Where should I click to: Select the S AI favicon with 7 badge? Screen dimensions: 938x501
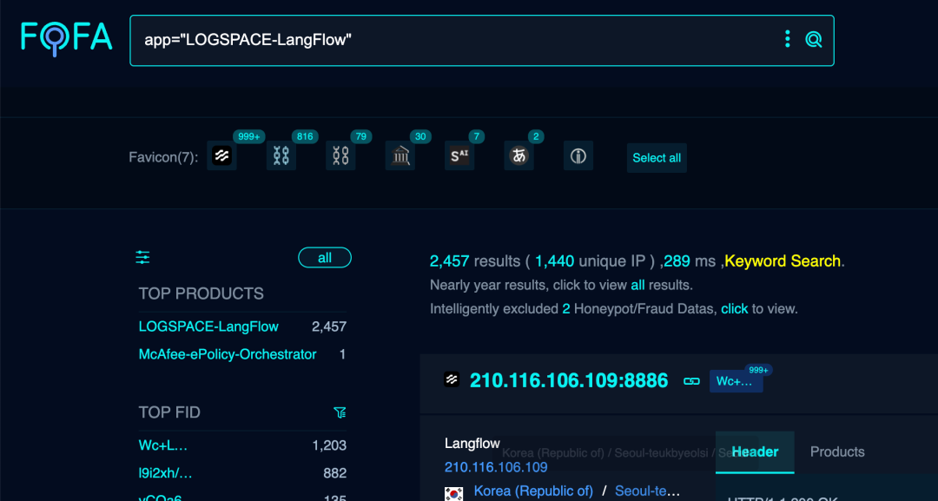point(459,156)
